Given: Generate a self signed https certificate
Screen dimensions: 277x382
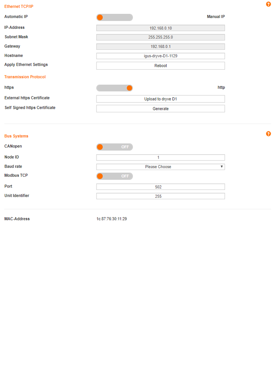Looking at the screenshot, I should tap(160, 109).
